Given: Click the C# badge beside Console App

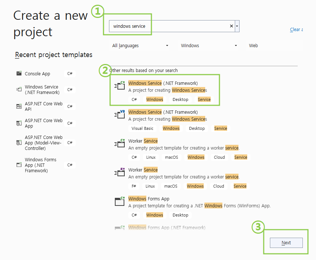Looking at the screenshot, I should (x=70, y=74).
